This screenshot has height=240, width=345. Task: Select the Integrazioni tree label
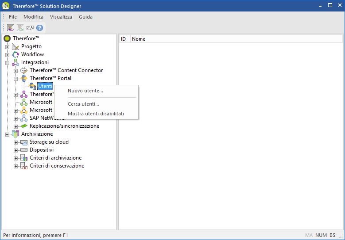(35, 62)
